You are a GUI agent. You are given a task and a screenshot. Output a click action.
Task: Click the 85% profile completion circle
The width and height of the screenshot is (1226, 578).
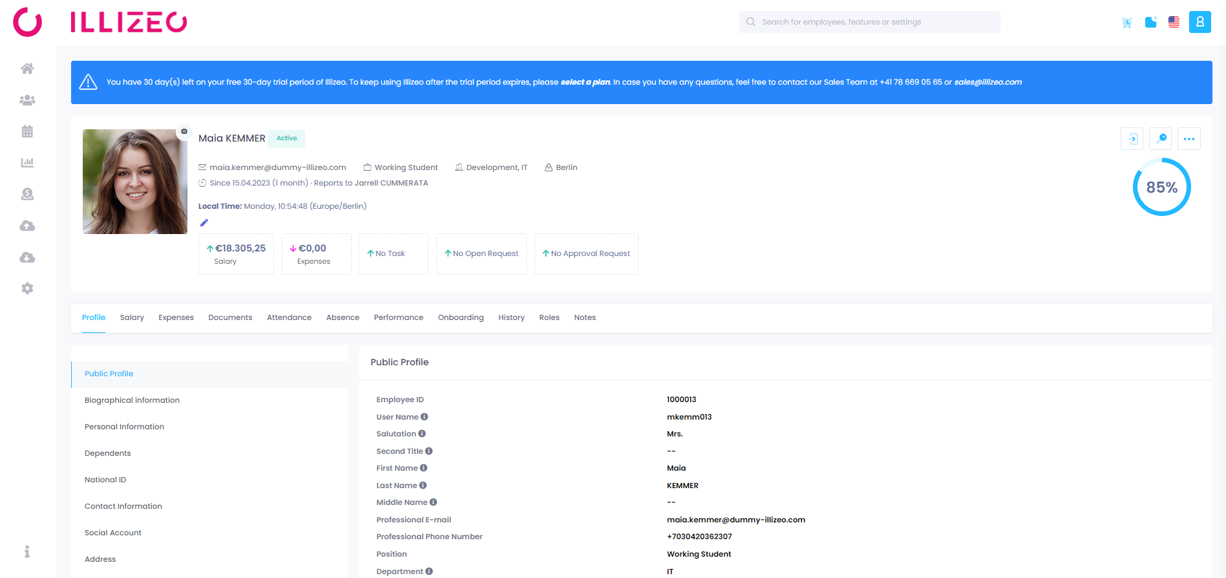[x=1161, y=187]
